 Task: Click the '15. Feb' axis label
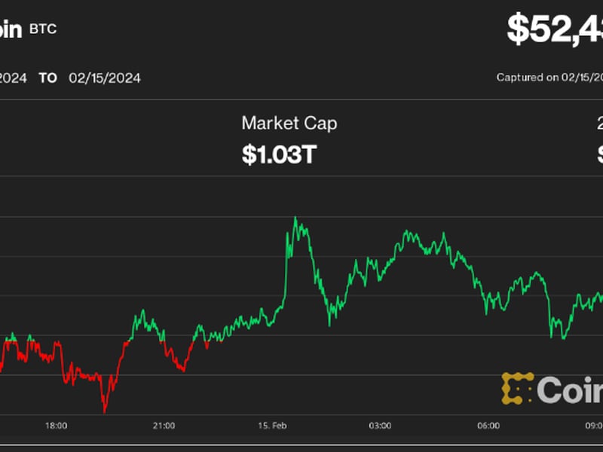272,426
